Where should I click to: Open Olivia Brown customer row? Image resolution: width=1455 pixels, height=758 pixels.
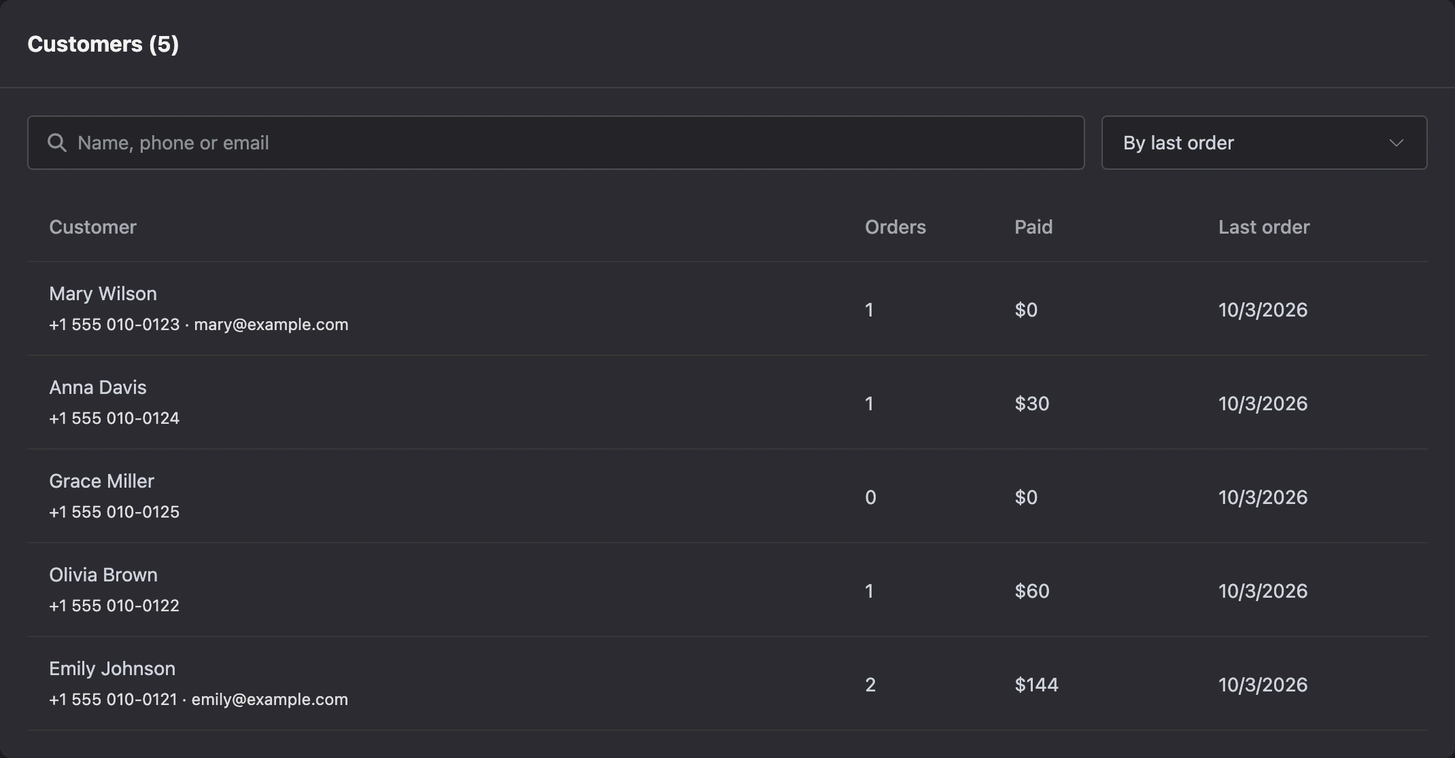(x=727, y=590)
